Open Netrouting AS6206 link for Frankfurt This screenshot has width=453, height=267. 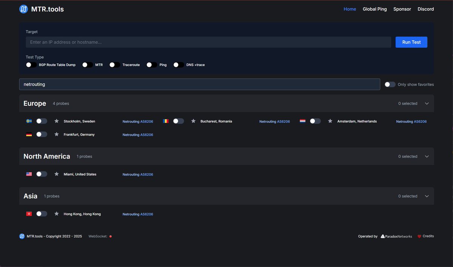click(138, 135)
